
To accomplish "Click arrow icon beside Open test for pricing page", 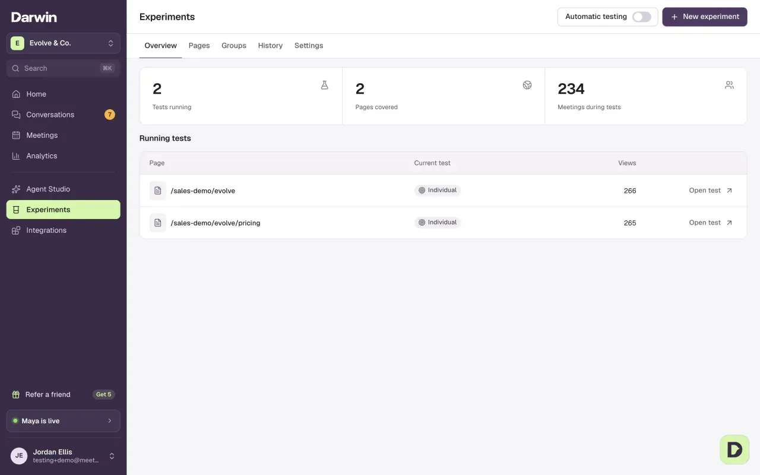I will tap(730, 223).
